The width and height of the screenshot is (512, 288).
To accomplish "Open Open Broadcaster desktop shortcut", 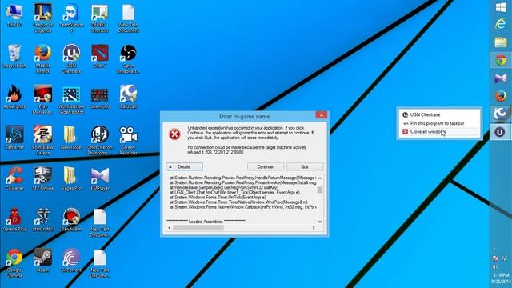I will coord(128,59).
